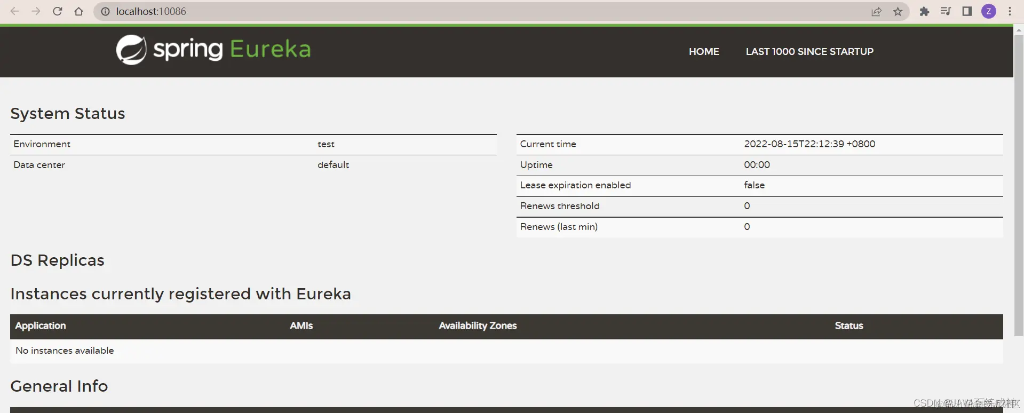Bookmark this page with the star icon
1024x413 pixels.
(x=898, y=11)
